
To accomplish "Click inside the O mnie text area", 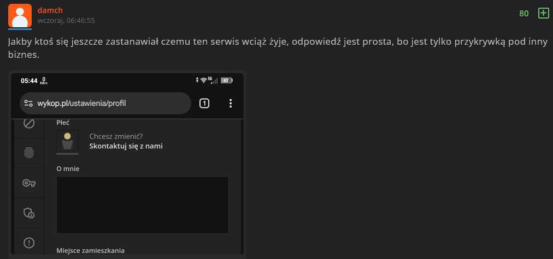I will (x=143, y=205).
